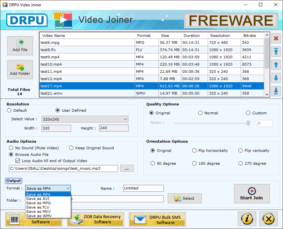Remove selected file with red X icon
283x229 pixels.
click(x=276, y=38)
